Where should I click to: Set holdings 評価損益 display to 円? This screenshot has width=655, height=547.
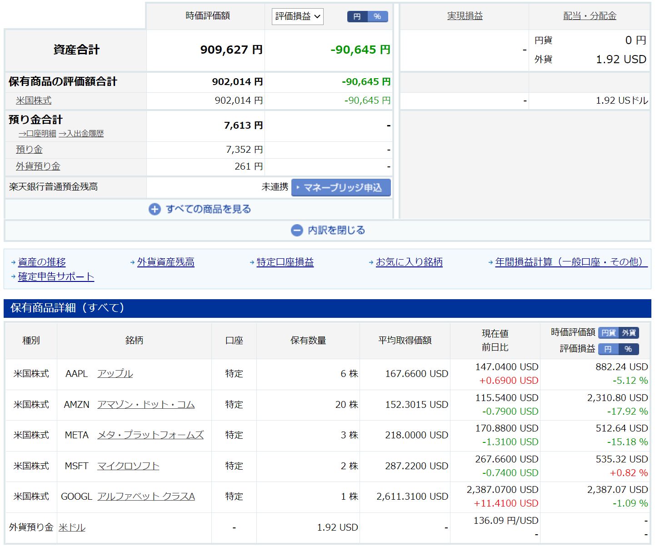(x=608, y=349)
